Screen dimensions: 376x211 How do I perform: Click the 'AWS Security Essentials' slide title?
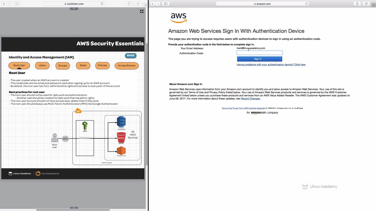click(x=110, y=44)
